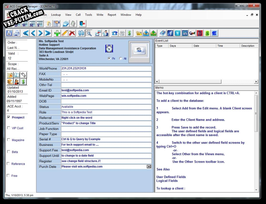The height and width of the screenshot is (204, 266).
Task: Open the monthly calendar icon marked M
Action: [32, 24]
